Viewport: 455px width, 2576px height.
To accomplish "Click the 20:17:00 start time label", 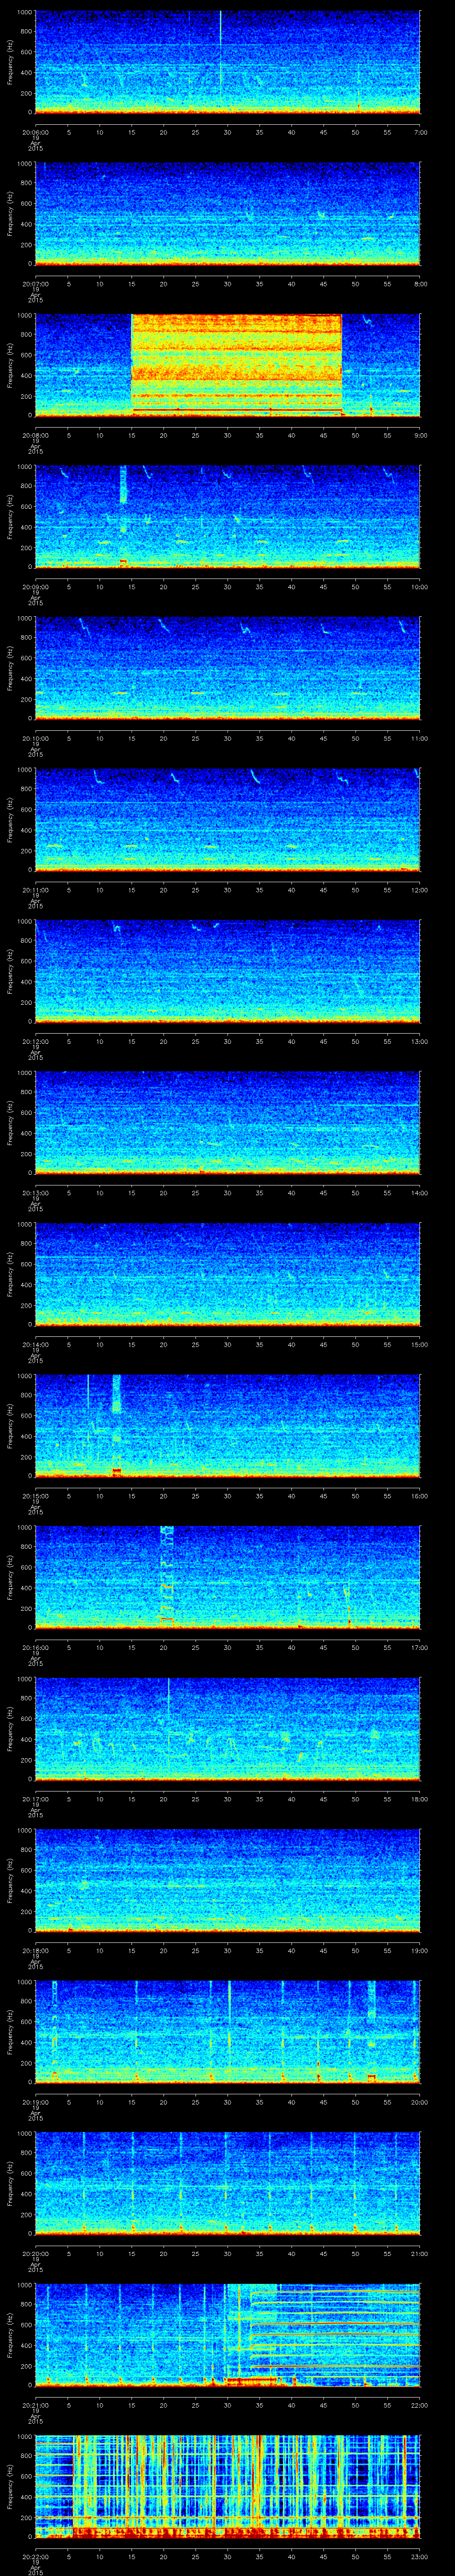I will (35, 1799).
